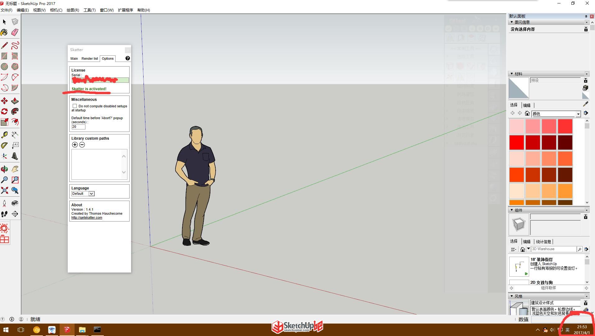
Task: Choose the Circle drawing tool
Action: click(x=4, y=67)
